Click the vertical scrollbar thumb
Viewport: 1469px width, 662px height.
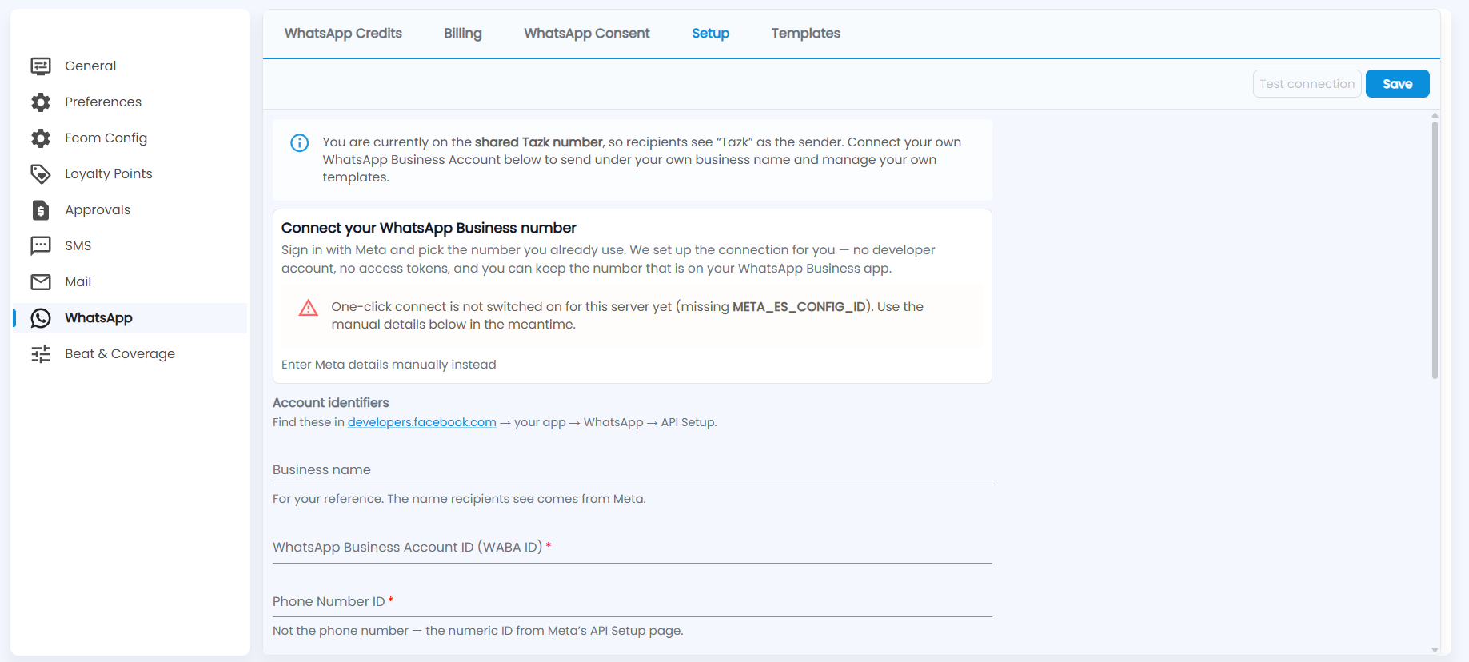tap(1435, 250)
